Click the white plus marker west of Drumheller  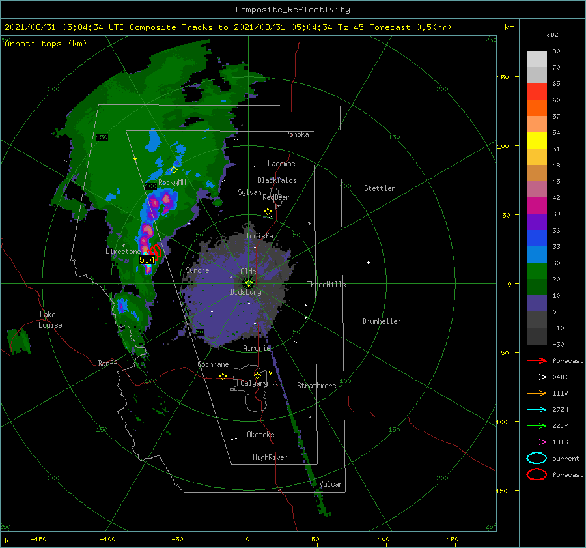(x=368, y=262)
